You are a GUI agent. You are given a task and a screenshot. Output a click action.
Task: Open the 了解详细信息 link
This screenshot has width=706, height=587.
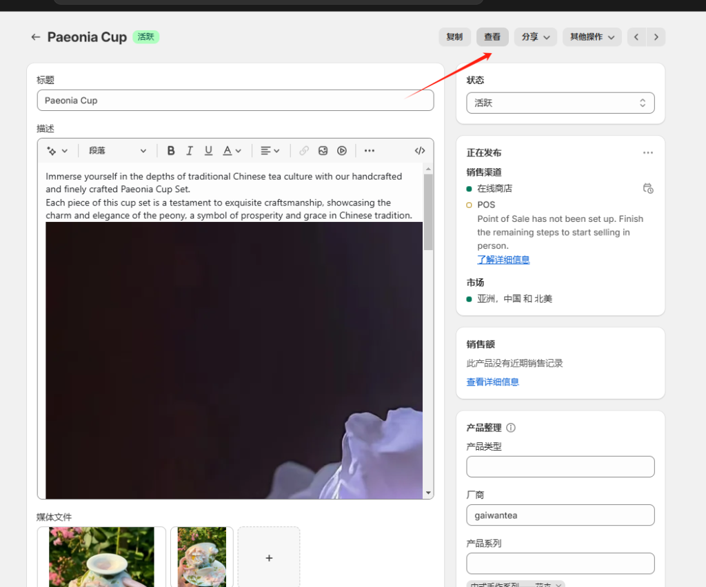point(503,260)
